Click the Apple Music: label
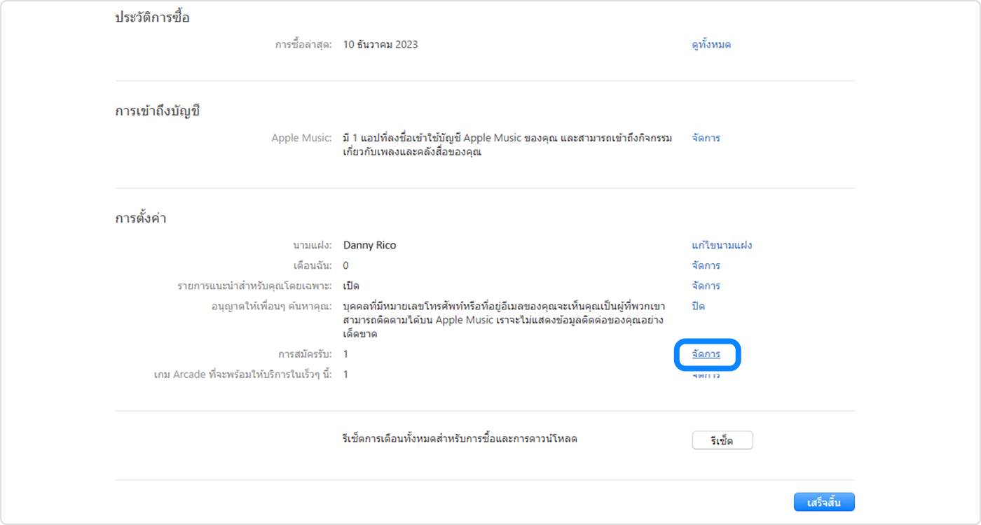981x525 pixels. point(301,138)
